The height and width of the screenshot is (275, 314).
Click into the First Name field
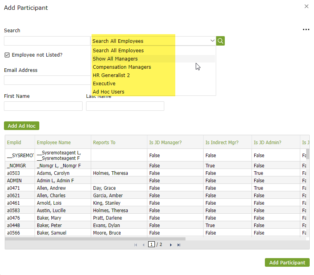(43, 106)
